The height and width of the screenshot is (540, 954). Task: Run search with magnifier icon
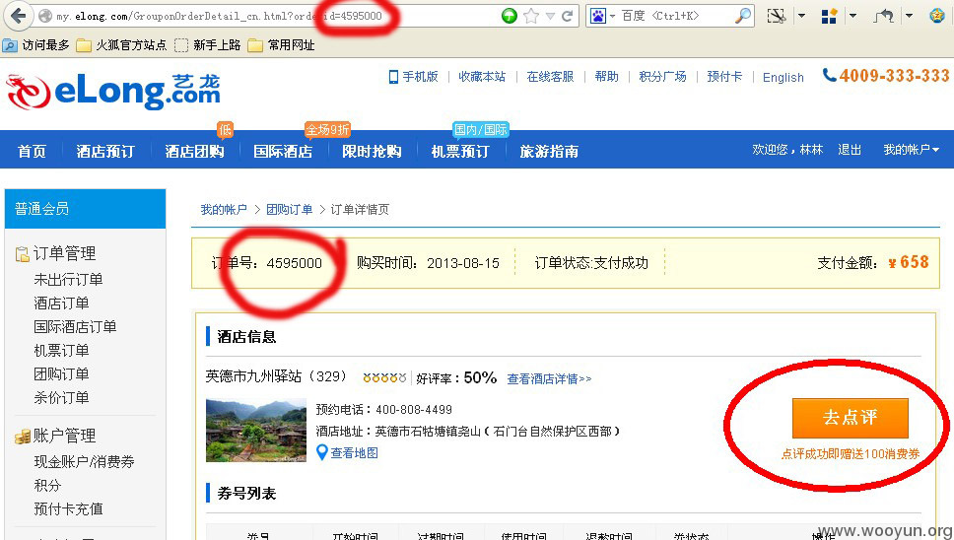click(x=743, y=16)
